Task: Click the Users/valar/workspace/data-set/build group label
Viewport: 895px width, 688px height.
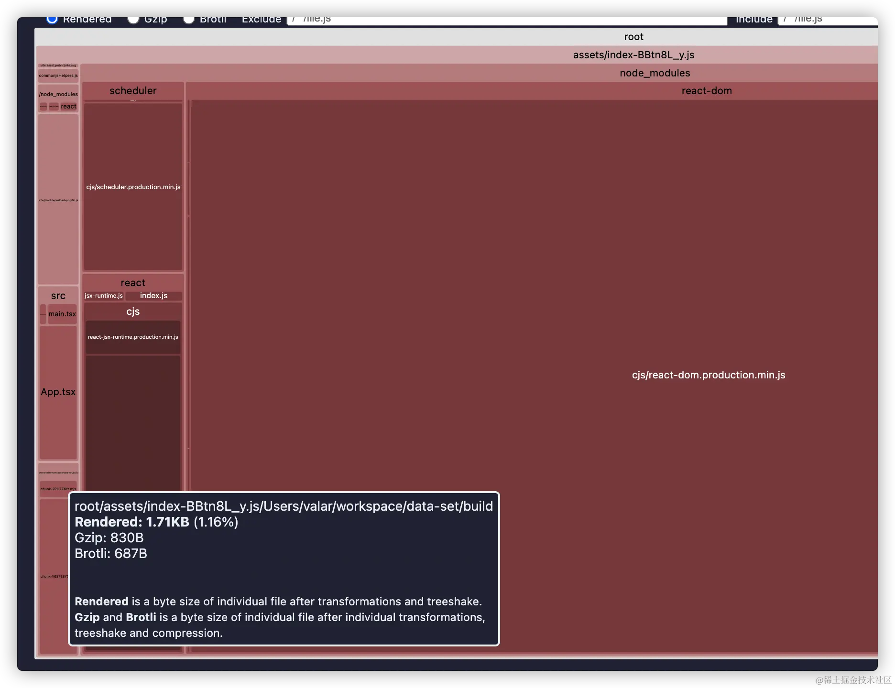Action: tap(58, 473)
